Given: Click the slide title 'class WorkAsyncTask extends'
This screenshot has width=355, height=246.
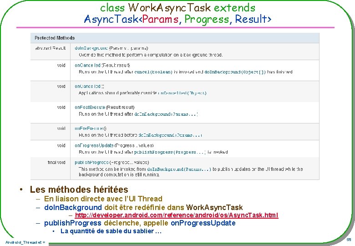Looking at the screenshot, I should 177,8.
